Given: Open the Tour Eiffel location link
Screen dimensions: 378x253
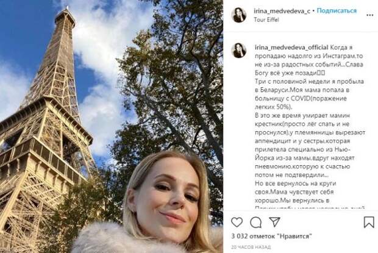Looking at the screenshot, I should coord(266,20).
